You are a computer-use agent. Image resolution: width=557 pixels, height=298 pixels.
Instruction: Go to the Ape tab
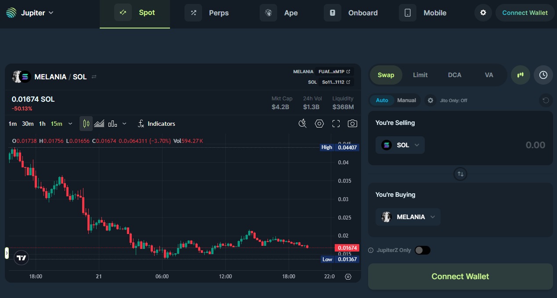point(279,13)
